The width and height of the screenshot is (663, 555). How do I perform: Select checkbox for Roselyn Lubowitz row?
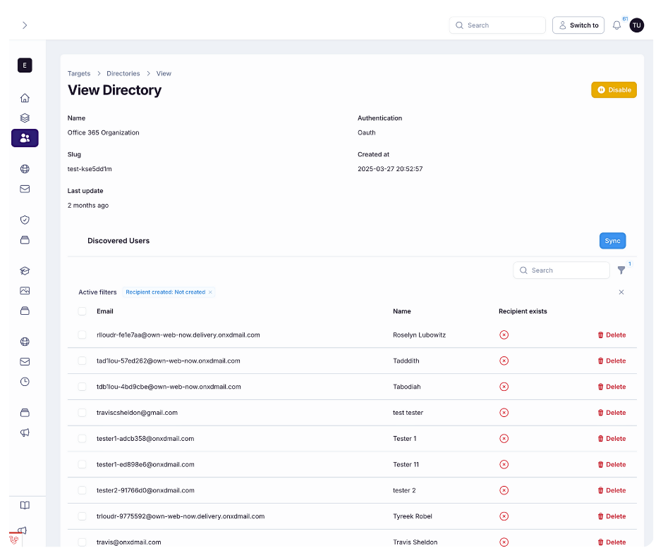click(83, 335)
